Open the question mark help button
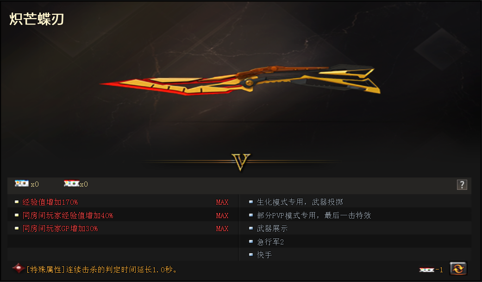 pos(462,185)
